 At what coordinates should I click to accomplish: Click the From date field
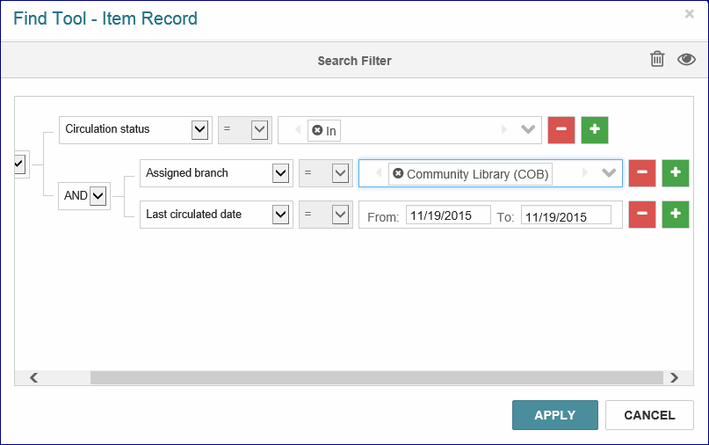(x=448, y=215)
